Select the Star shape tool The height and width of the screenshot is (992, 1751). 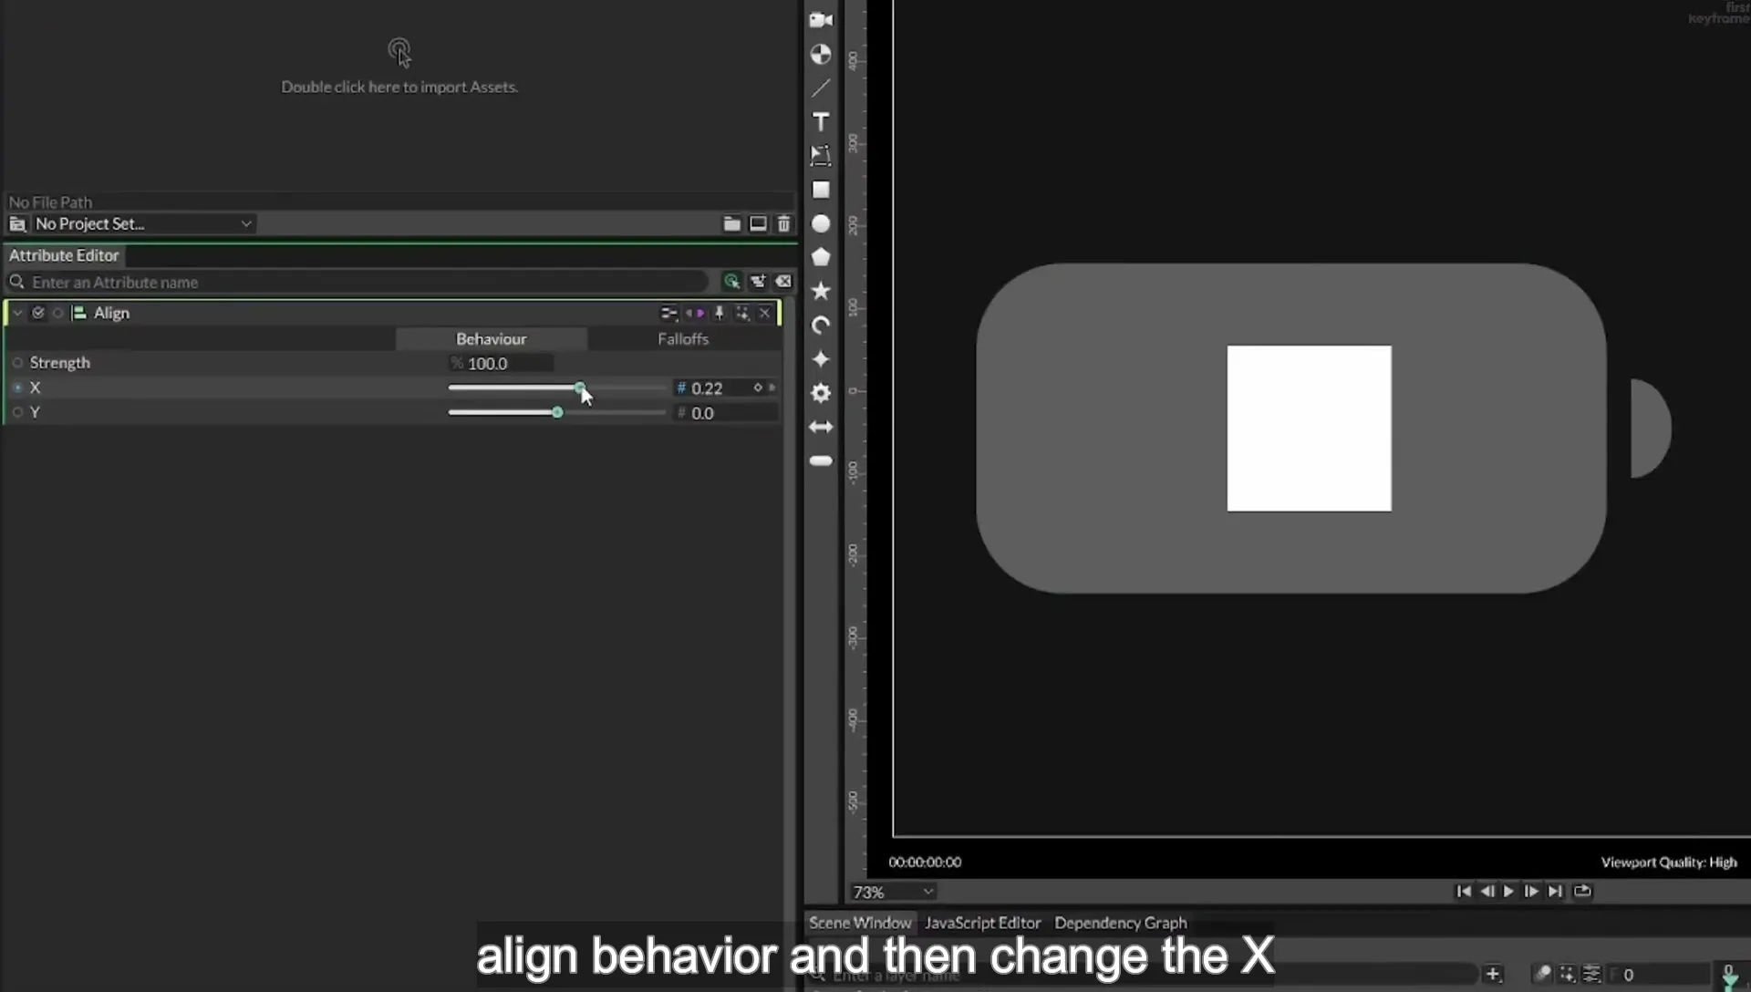tap(821, 291)
